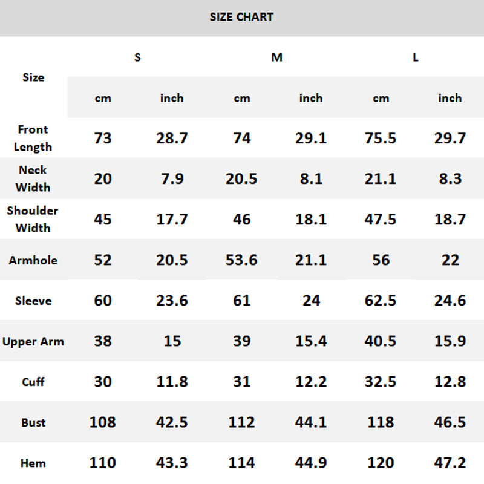Click the Size label in header

pos(33,77)
